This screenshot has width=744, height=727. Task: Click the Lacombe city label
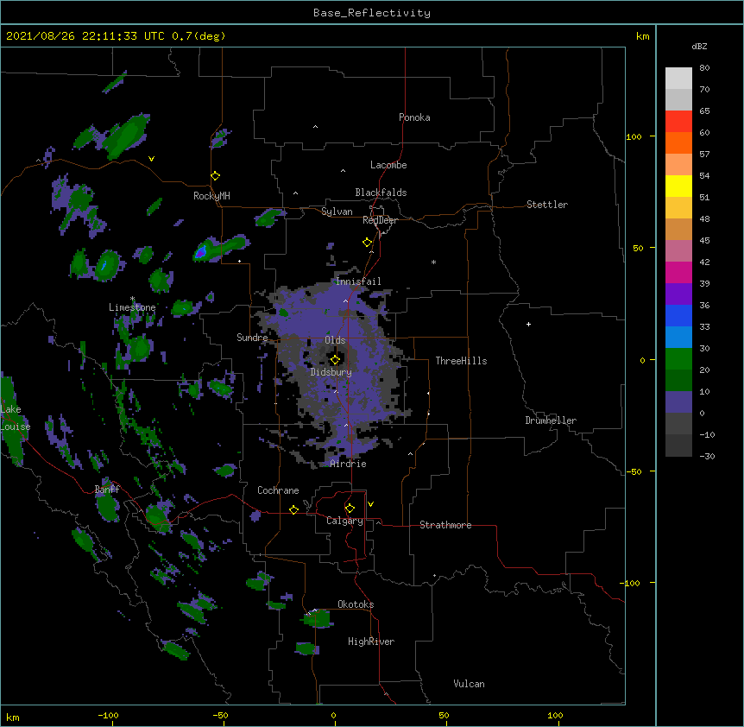pos(388,165)
